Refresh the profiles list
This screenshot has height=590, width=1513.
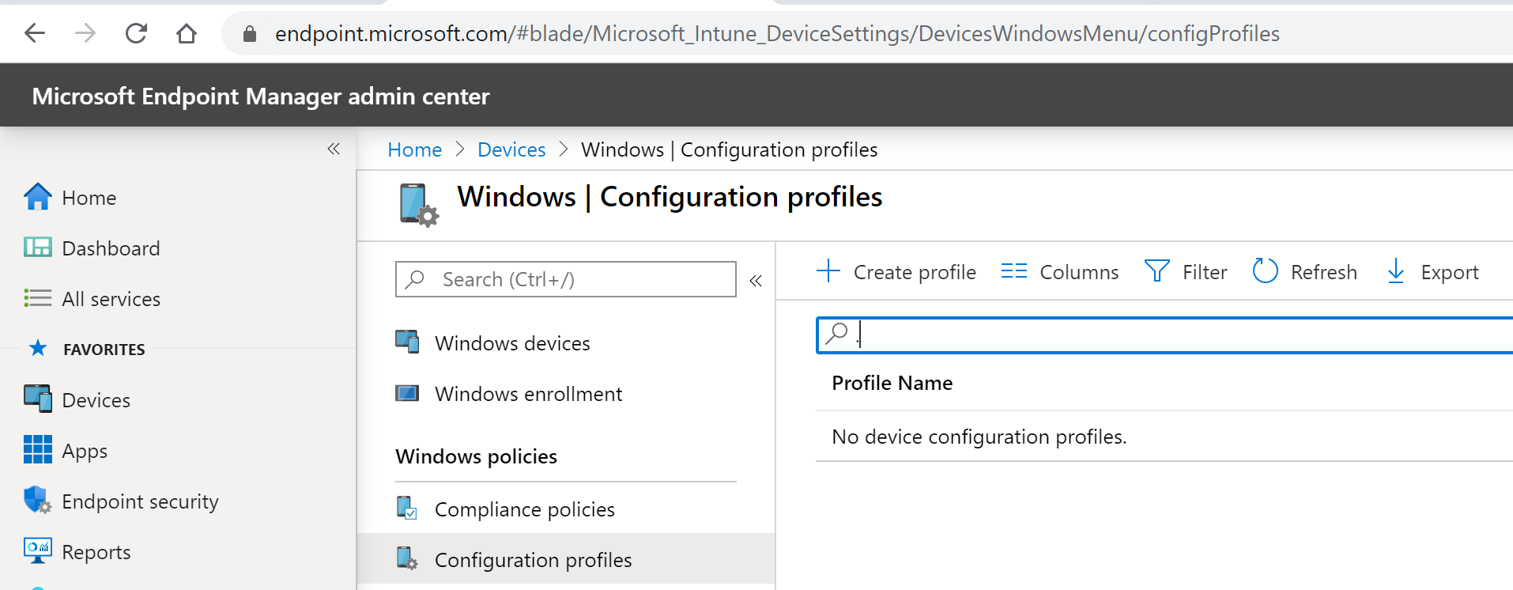(1304, 272)
